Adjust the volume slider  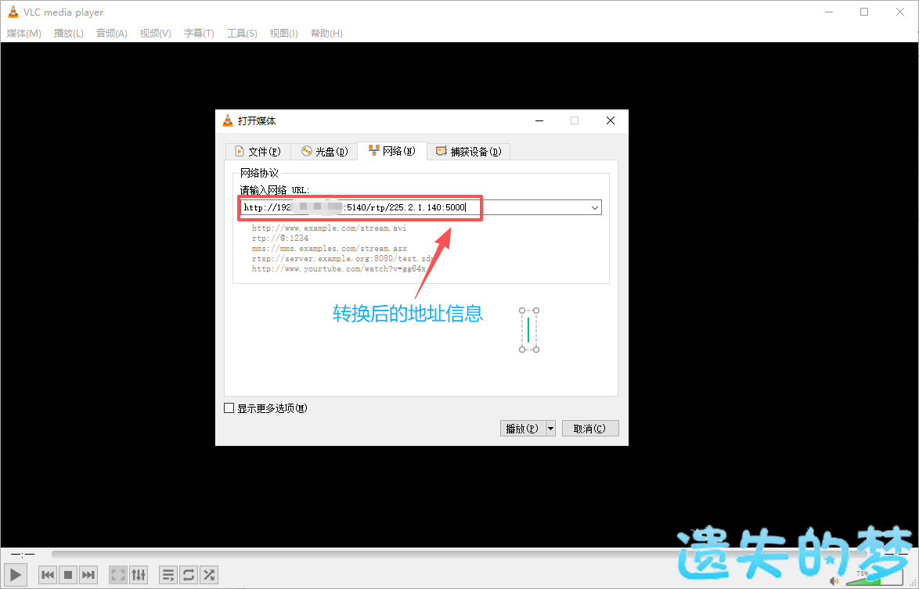tap(874, 579)
